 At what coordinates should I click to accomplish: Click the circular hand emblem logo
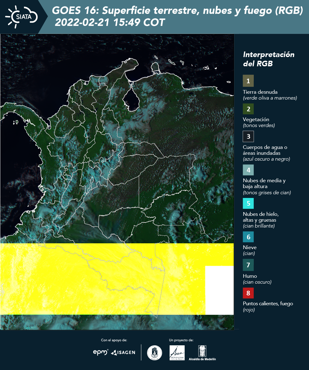coord(154,353)
